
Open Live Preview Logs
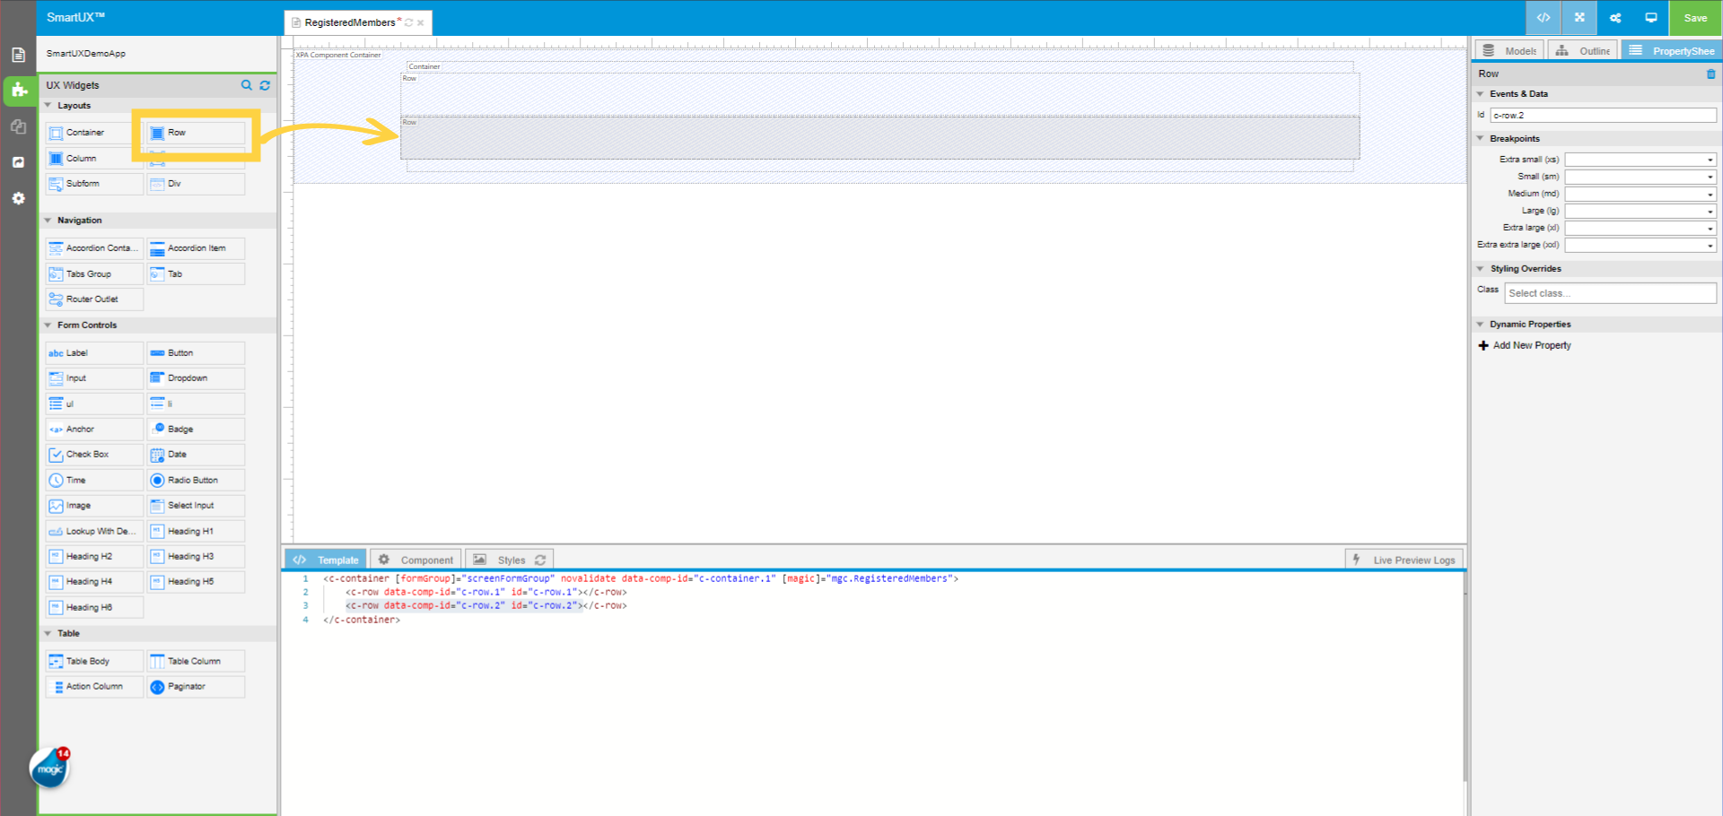(1404, 560)
